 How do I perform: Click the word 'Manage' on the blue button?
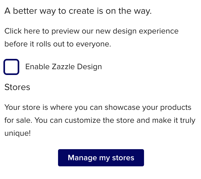tap(82, 158)
